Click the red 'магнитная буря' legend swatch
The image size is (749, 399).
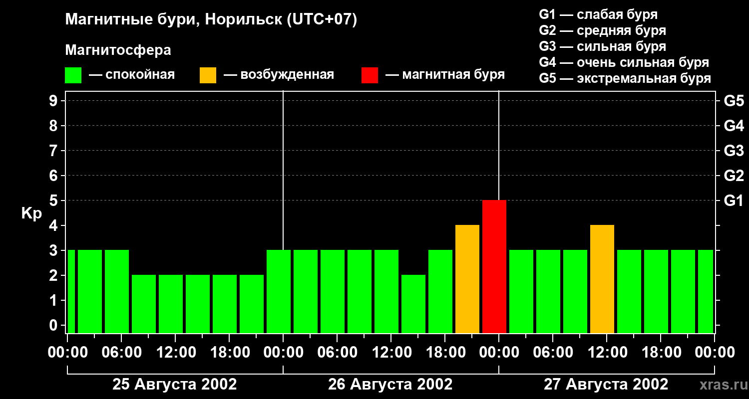pyautogui.click(x=370, y=75)
